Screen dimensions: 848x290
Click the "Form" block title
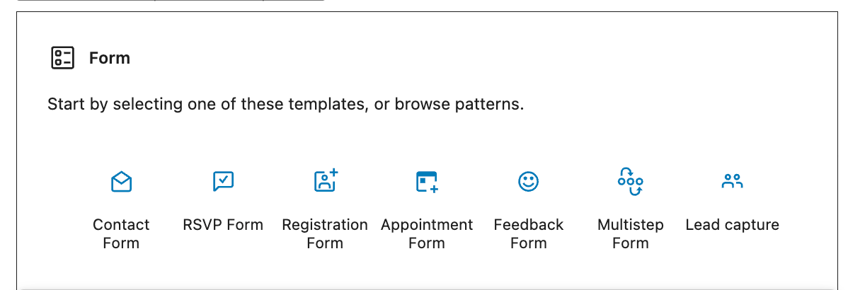[110, 58]
